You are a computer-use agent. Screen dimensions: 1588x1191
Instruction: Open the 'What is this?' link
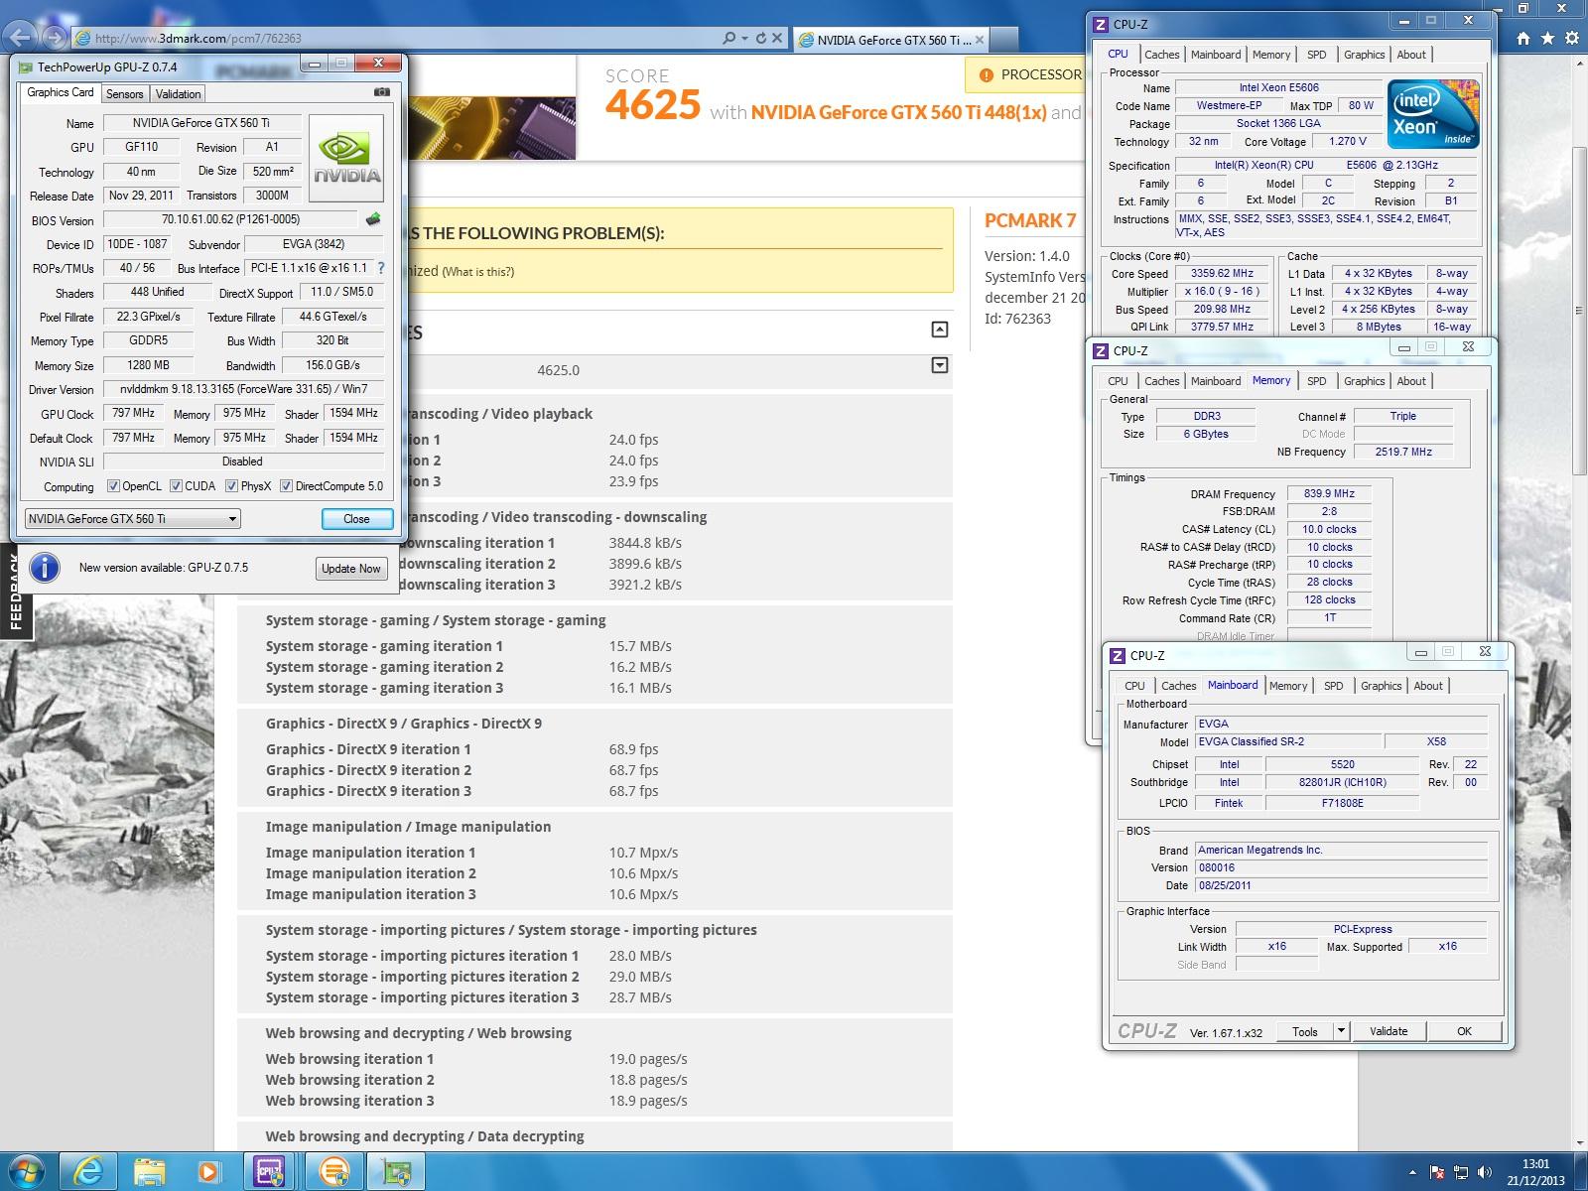pos(478,272)
